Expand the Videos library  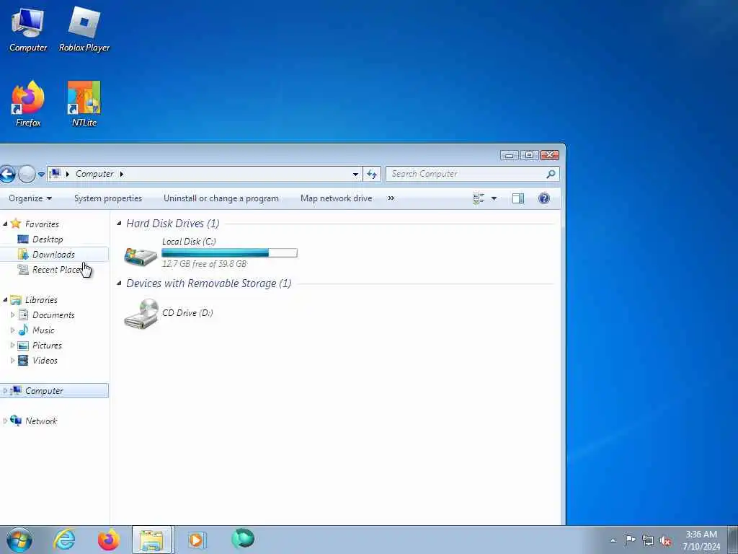coord(13,361)
